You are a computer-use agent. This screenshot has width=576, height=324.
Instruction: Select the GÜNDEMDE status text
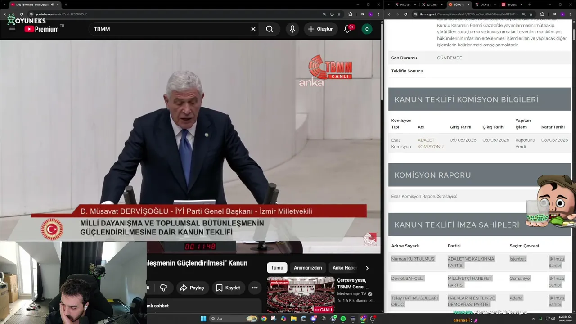(x=450, y=58)
